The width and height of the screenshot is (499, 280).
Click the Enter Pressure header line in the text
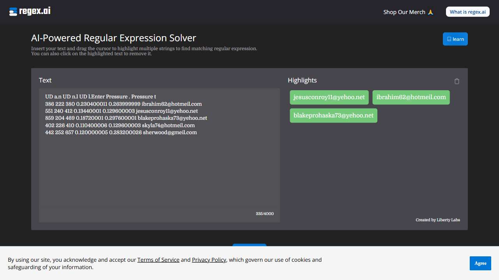click(101, 96)
